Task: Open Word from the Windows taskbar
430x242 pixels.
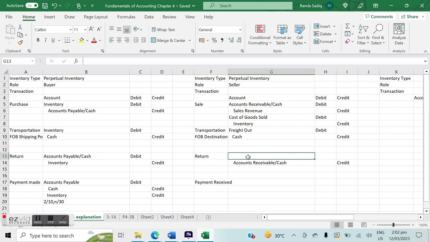Action: (x=171, y=235)
